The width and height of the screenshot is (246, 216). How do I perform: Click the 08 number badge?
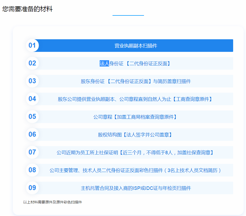32,170
